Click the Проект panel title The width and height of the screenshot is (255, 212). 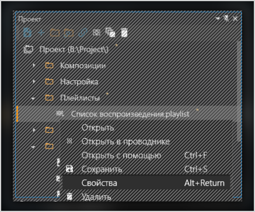pyautogui.click(x=30, y=19)
